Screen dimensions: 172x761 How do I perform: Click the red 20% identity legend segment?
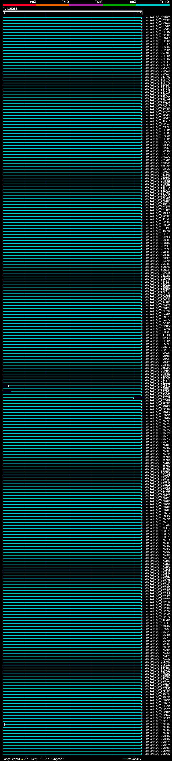19,5
